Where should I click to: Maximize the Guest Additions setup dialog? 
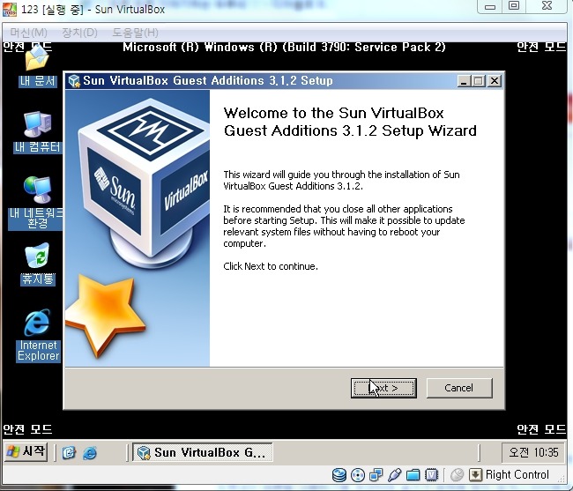tap(479, 81)
